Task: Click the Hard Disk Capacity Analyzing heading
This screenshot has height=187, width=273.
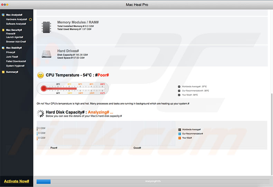Action: [79, 112]
